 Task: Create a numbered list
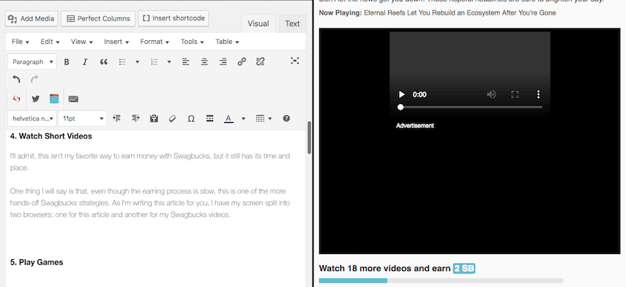(154, 62)
